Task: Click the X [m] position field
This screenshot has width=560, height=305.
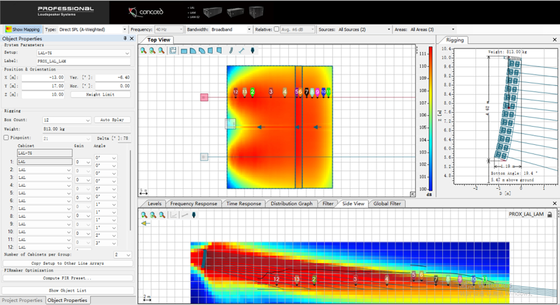Action: pos(43,77)
